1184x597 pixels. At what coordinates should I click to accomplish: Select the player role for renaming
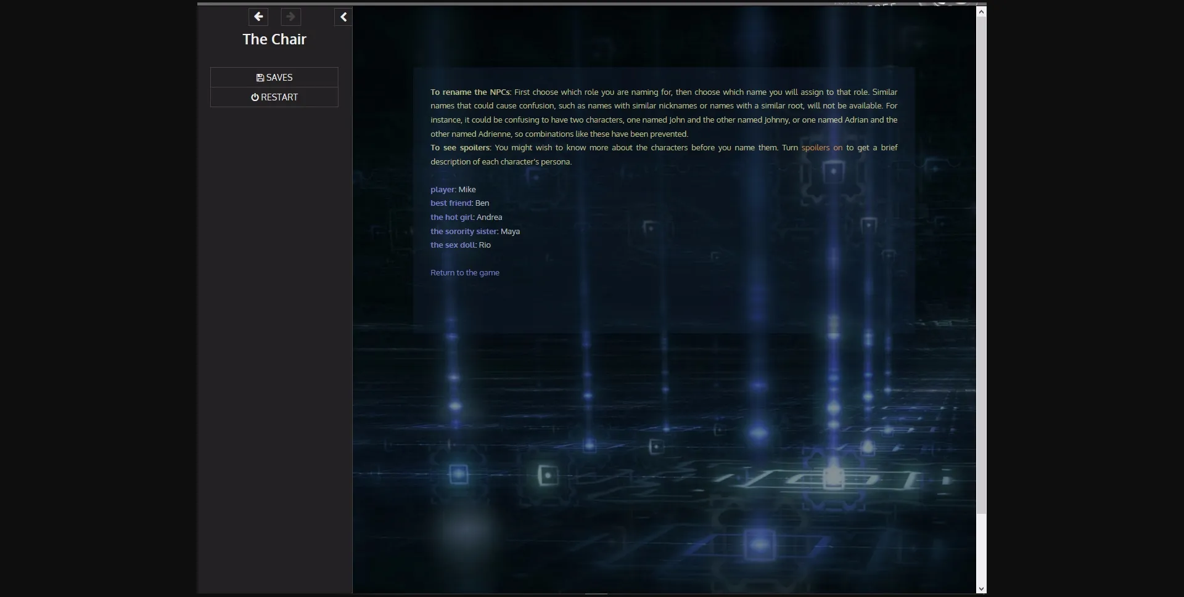click(x=442, y=189)
